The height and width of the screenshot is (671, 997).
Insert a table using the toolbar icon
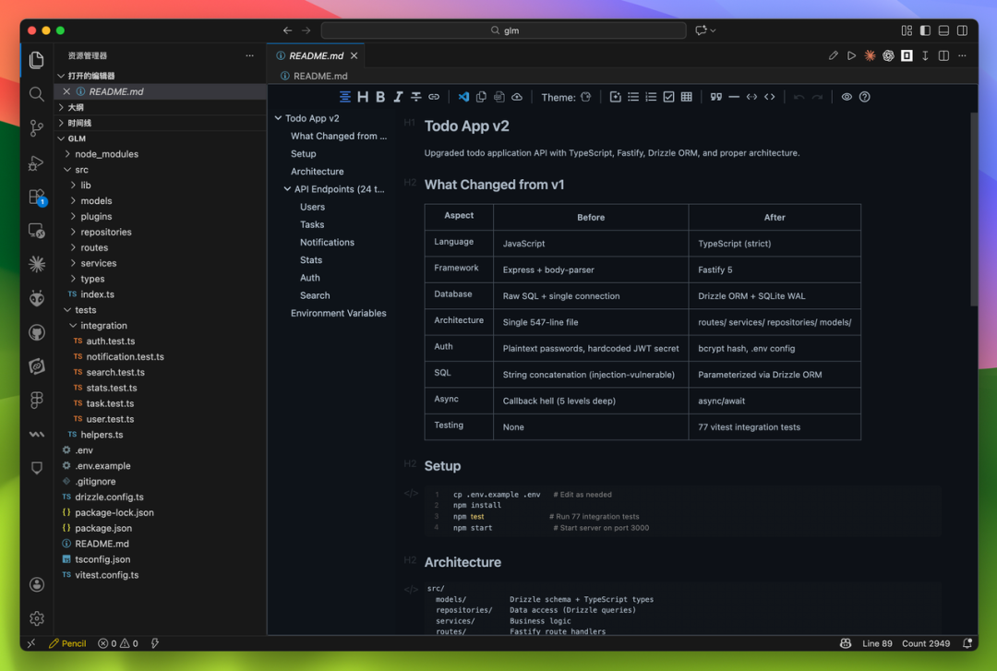pyautogui.click(x=686, y=97)
